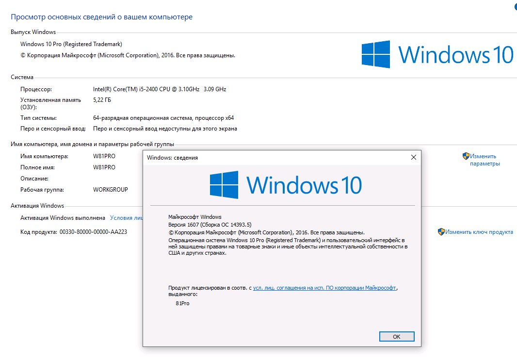Click the Полное имя value W81PRO
Image resolution: width=517 pixels, height=361 pixels.
coord(104,167)
